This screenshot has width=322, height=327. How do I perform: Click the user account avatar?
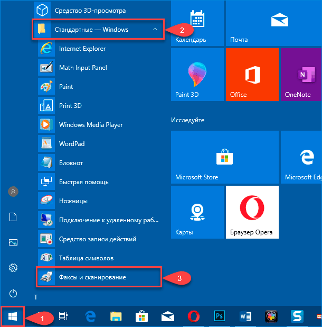(14, 192)
